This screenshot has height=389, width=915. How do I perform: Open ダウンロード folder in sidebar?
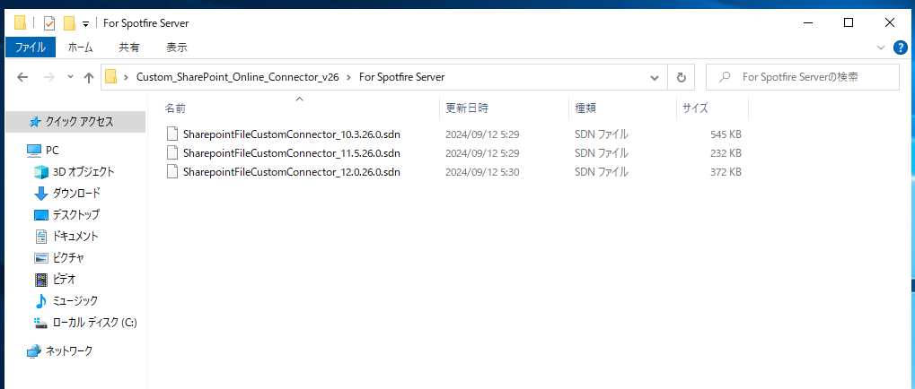76,193
